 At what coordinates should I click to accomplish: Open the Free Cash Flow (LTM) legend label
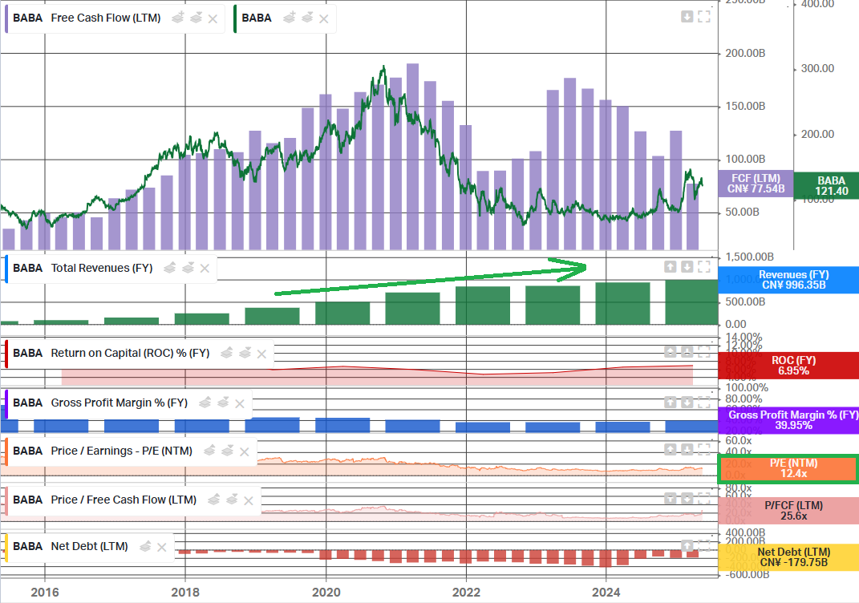click(x=106, y=18)
